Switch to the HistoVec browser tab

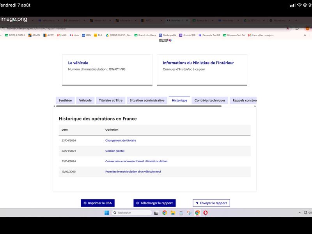pos(177,20)
